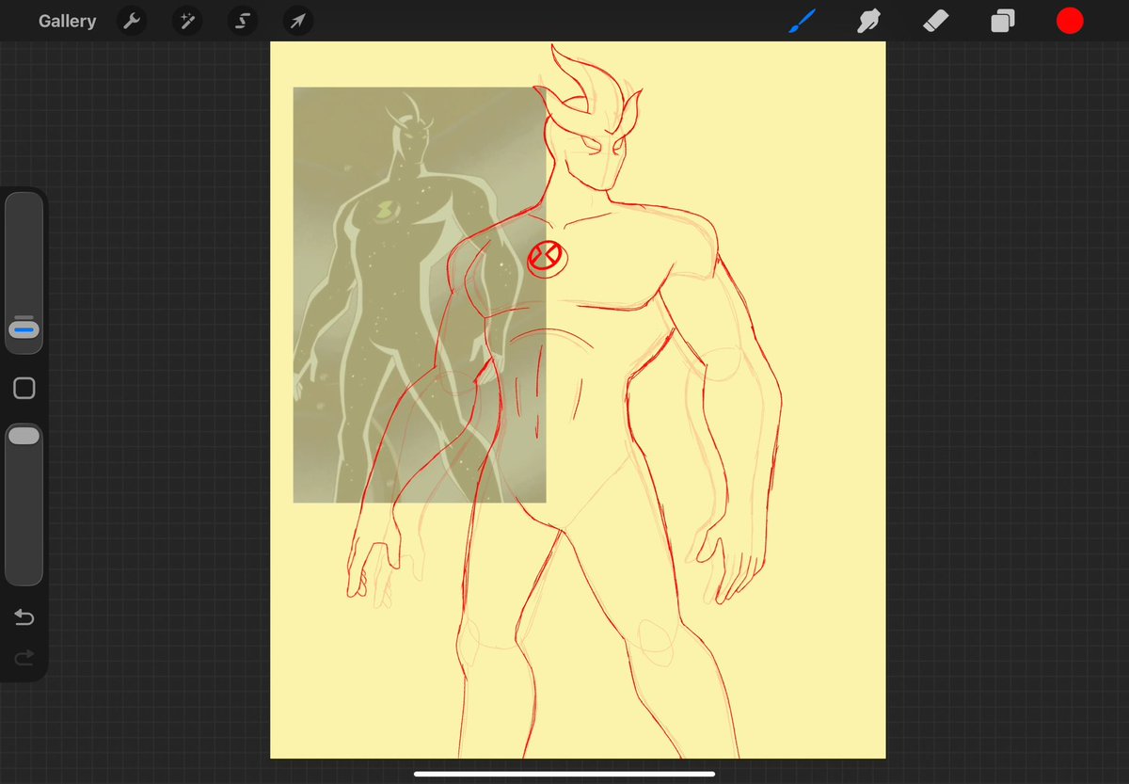
Task: Tap the iPad home indicator bar
Action: (x=564, y=774)
